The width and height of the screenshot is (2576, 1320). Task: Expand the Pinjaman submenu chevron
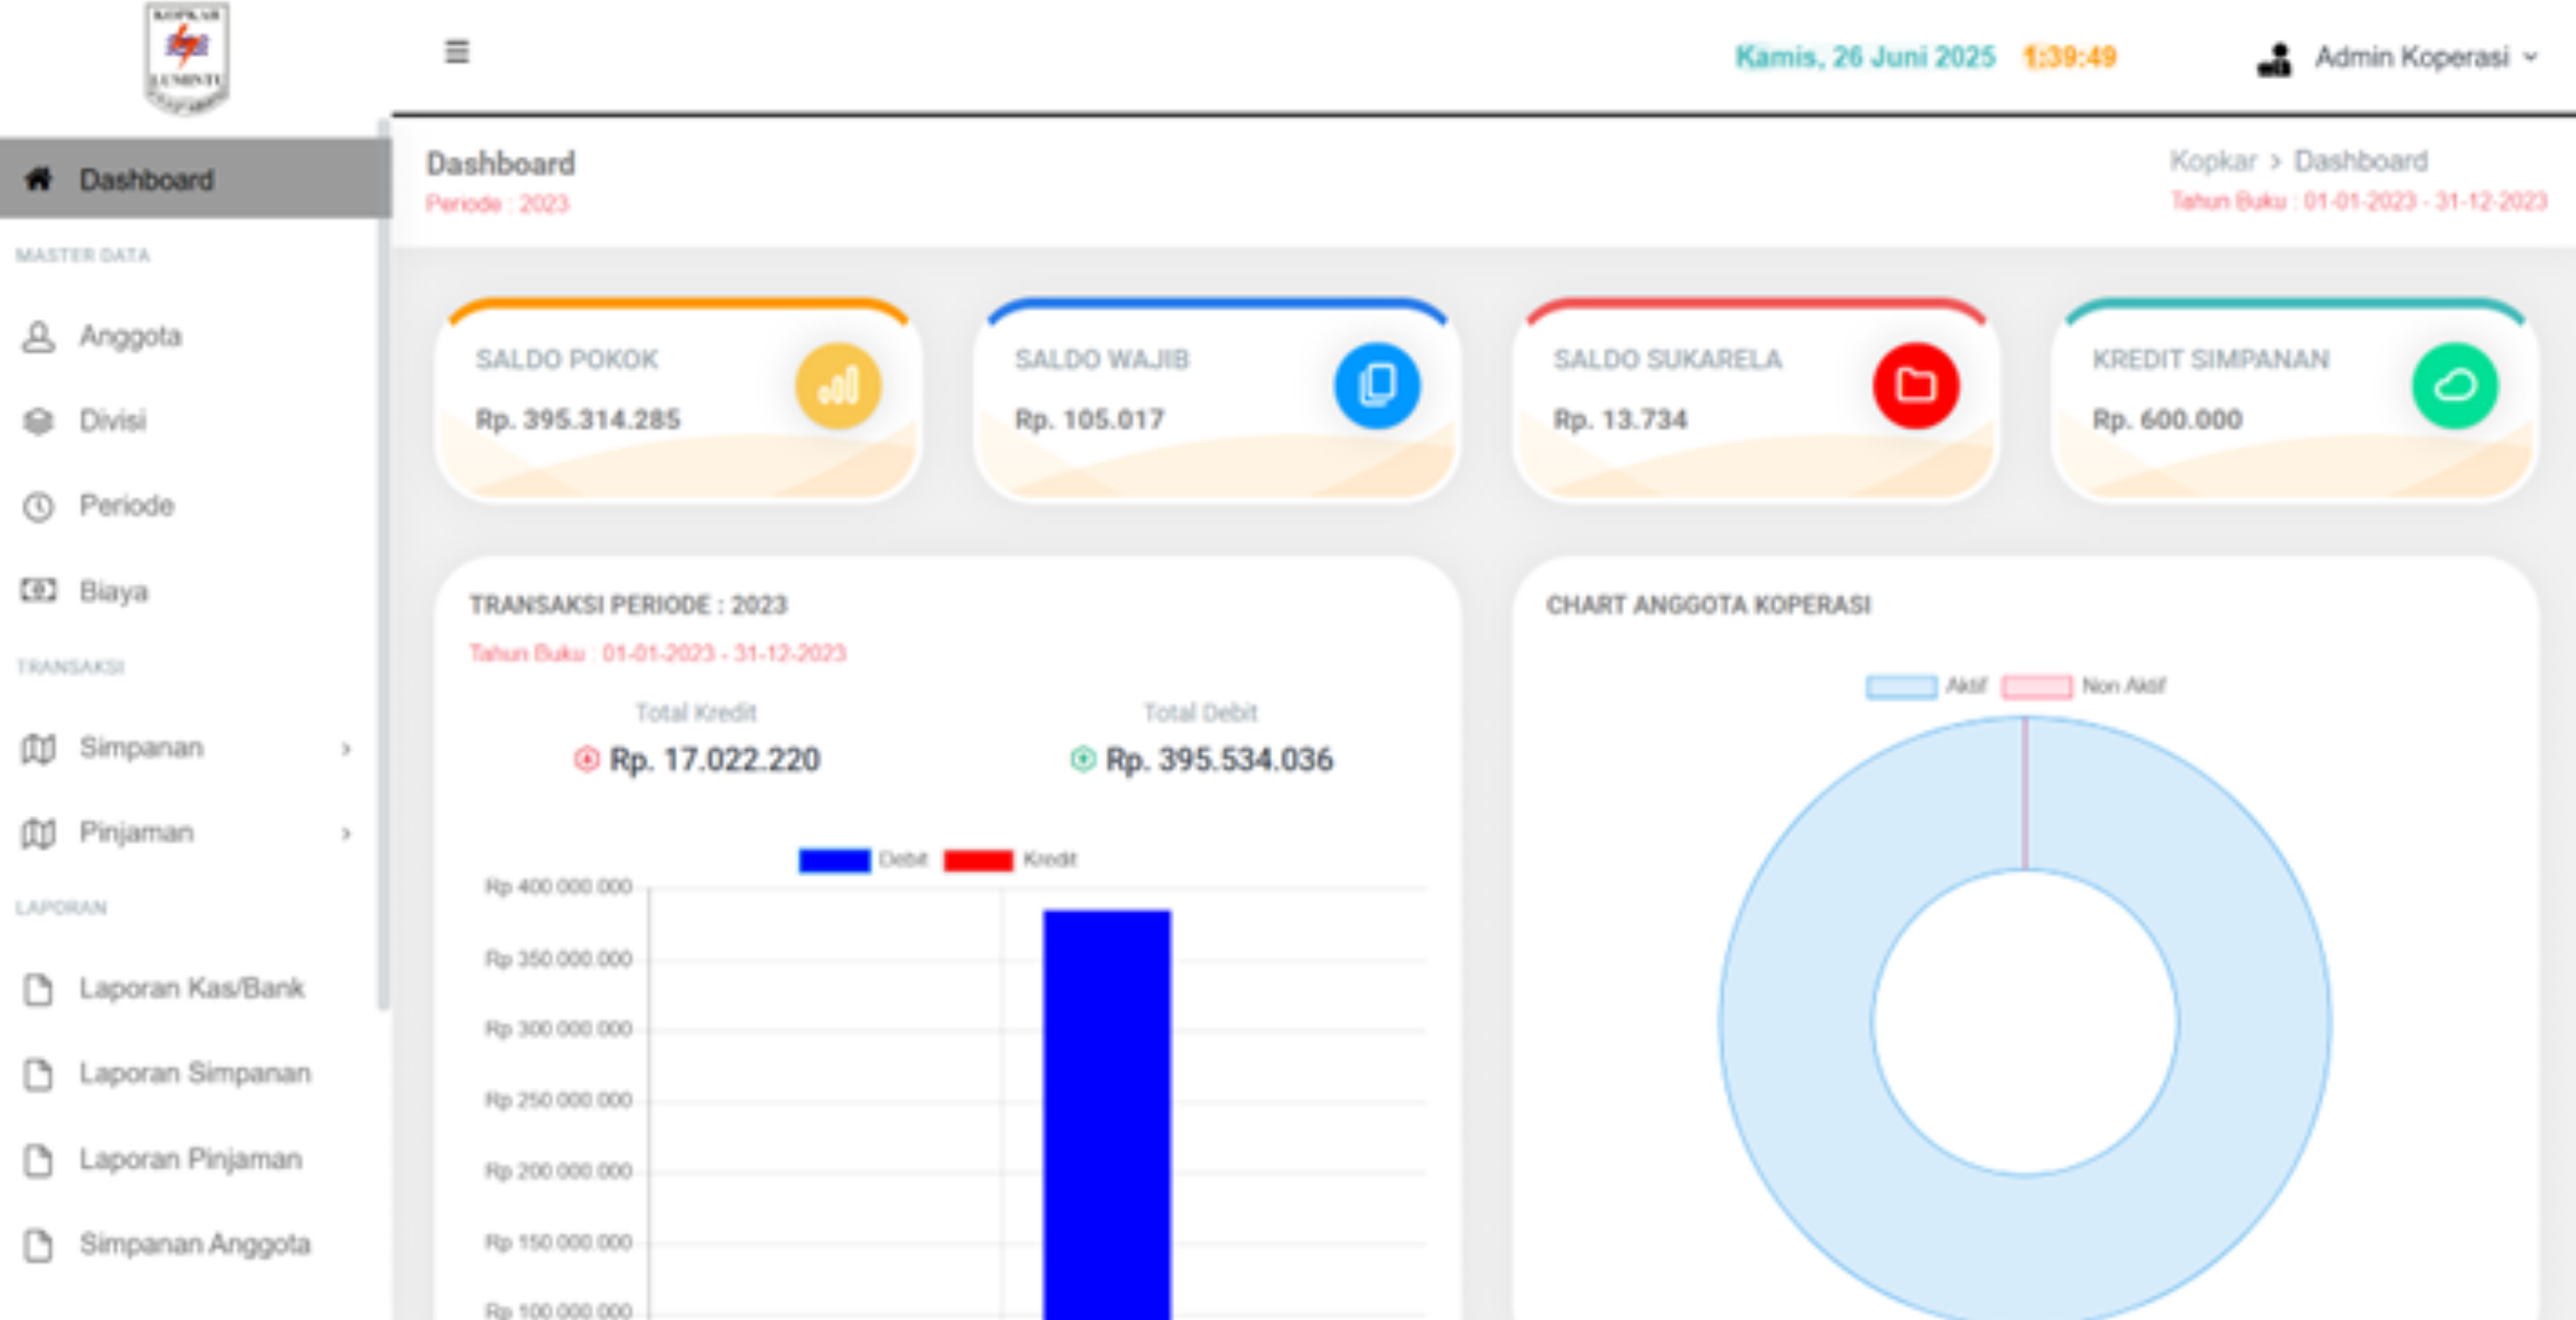click(346, 833)
